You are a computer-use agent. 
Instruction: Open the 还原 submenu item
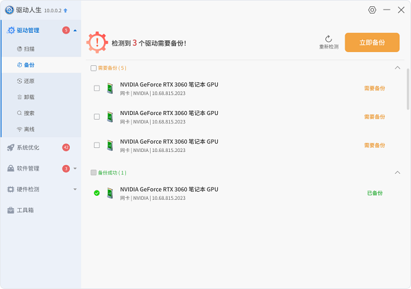coord(41,81)
